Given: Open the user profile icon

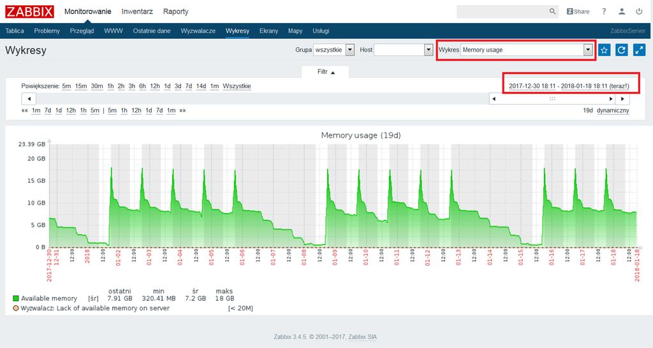Looking at the screenshot, I should pos(622,11).
